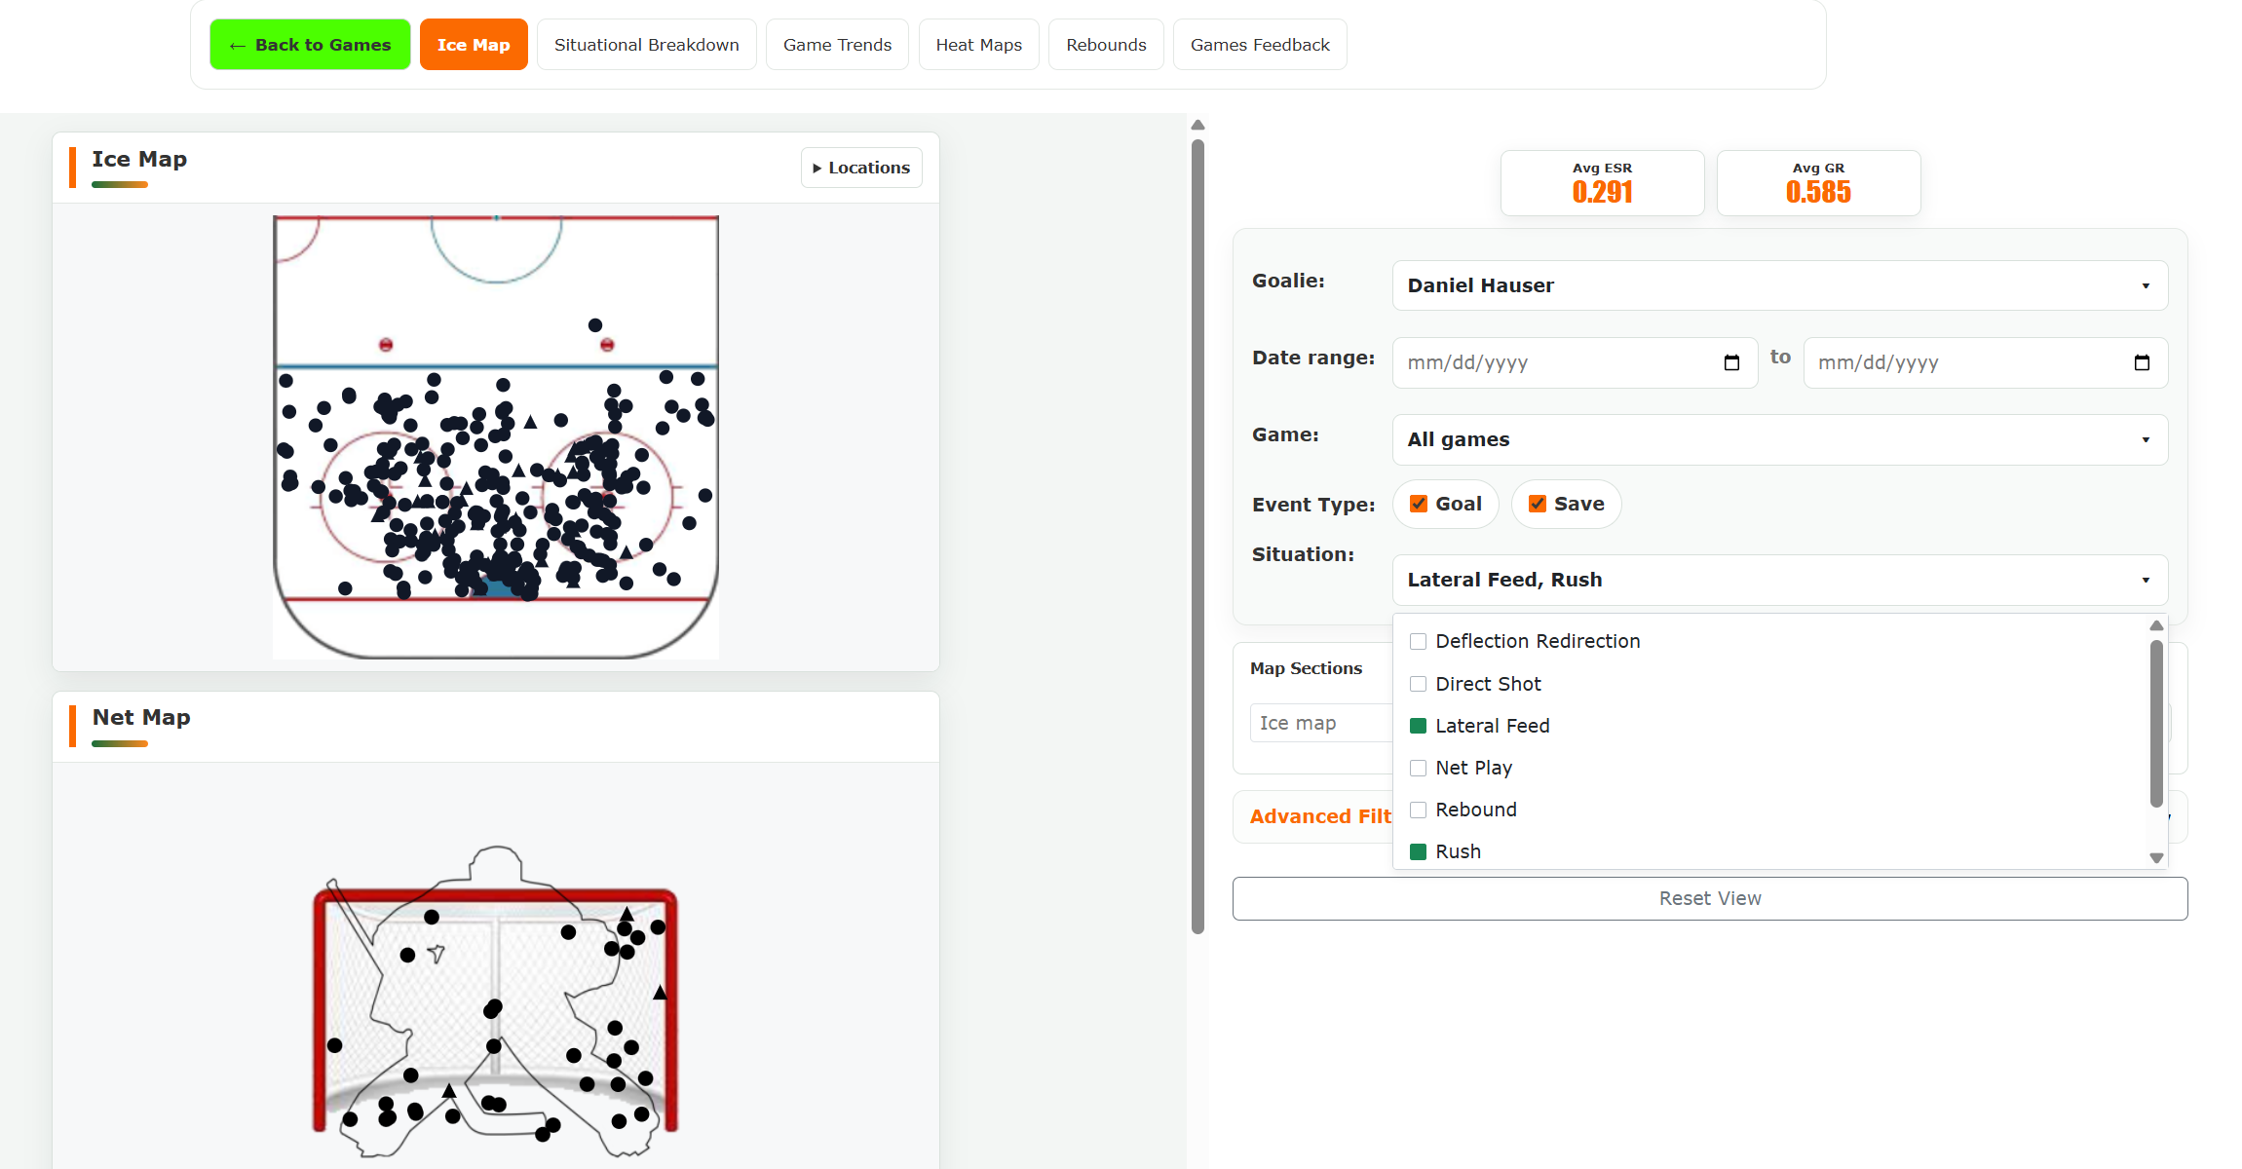The image size is (2242, 1169).
Task: Click the start date input field
Action: pos(1575,362)
